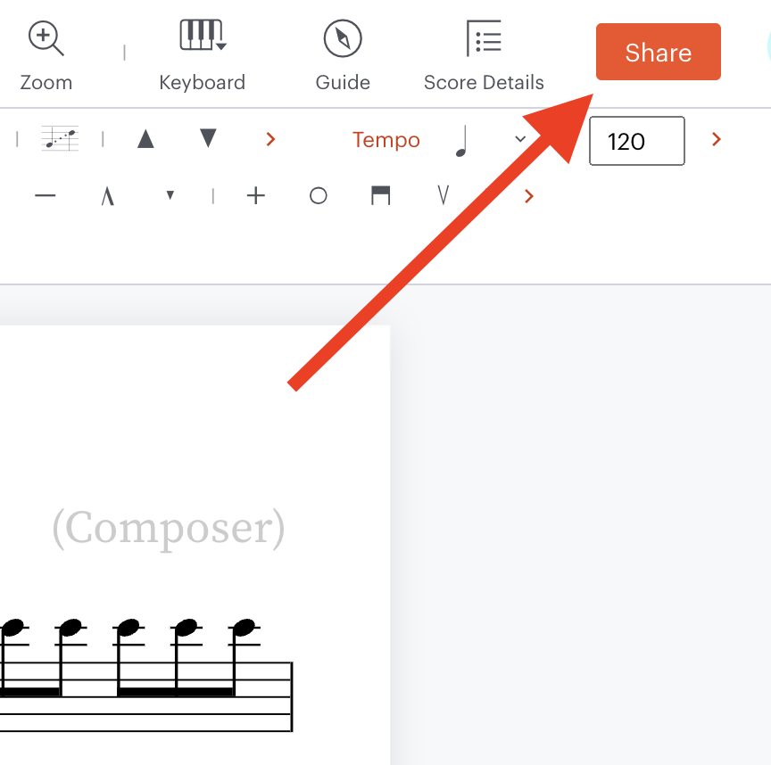The image size is (771, 765).
Task: Click the orange Share button
Action: click(x=659, y=52)
